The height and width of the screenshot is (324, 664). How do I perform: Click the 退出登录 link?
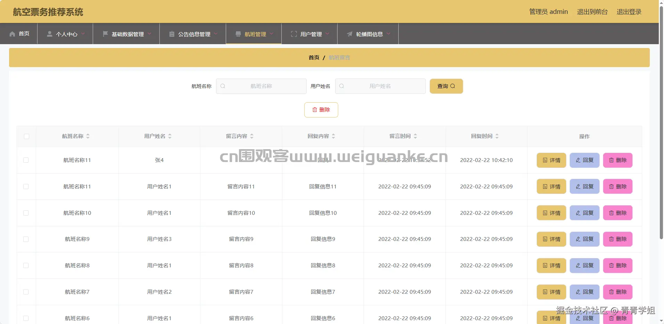tap(629, 12)
